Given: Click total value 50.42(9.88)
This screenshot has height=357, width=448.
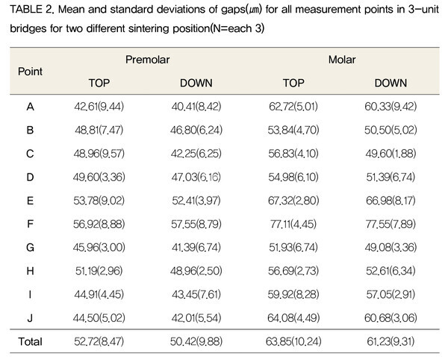Looking at the screenshot, I should 196,341.
